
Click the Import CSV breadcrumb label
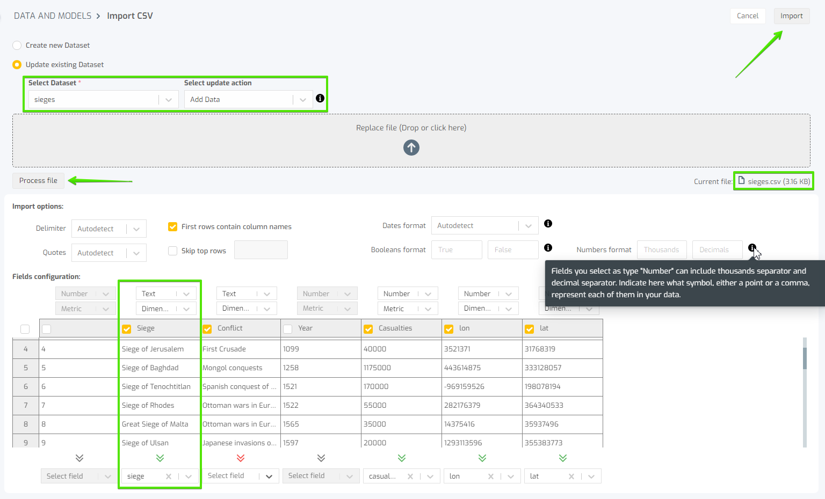click(129, 16)
